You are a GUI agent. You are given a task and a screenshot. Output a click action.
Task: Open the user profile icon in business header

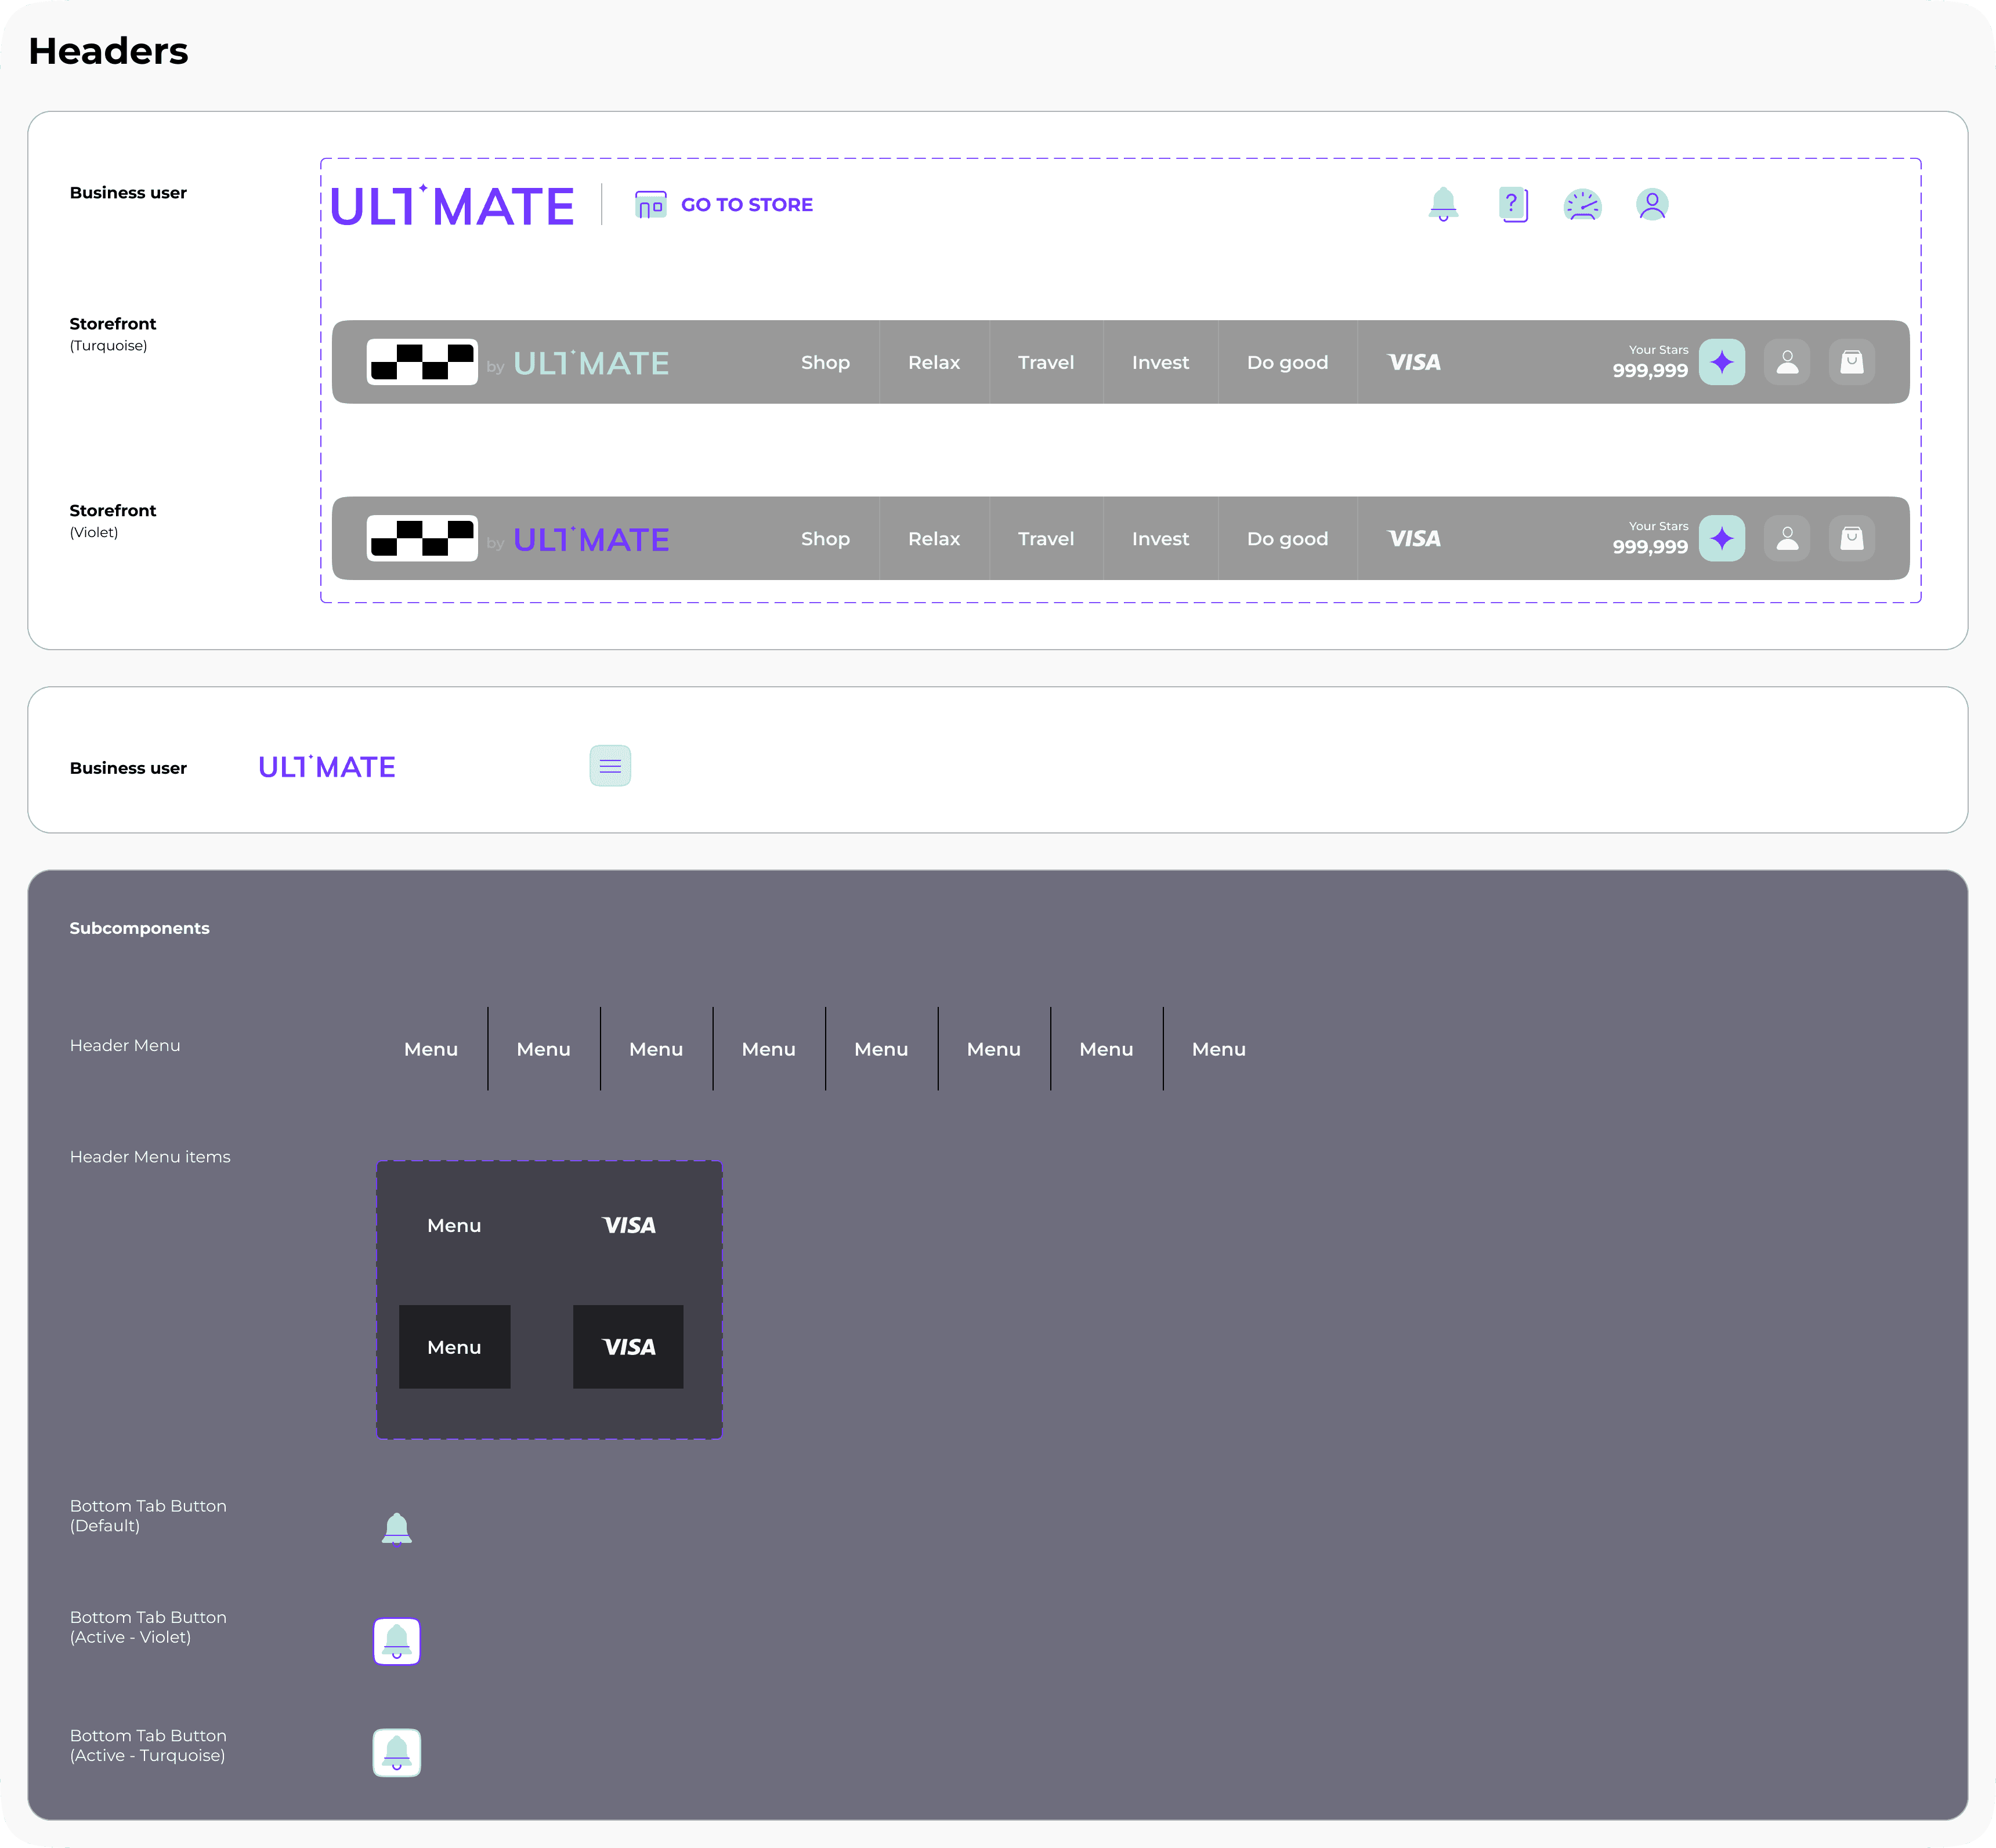(x=1652, y=205)
